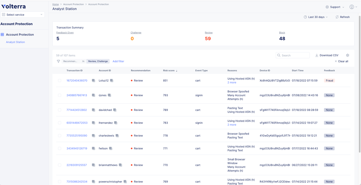
Task: Expand the Last 30 days time range
Action: [316, 17]
